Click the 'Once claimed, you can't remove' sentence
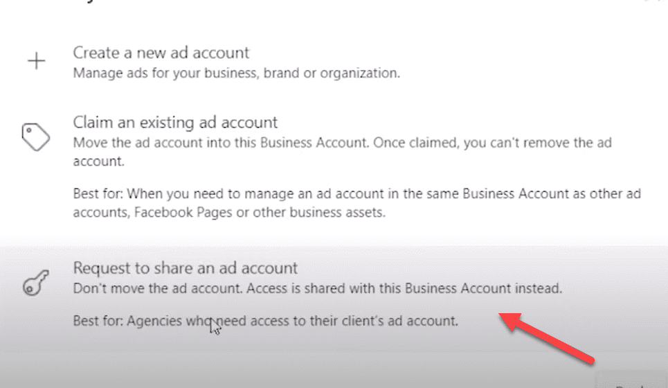 (492, 143)
